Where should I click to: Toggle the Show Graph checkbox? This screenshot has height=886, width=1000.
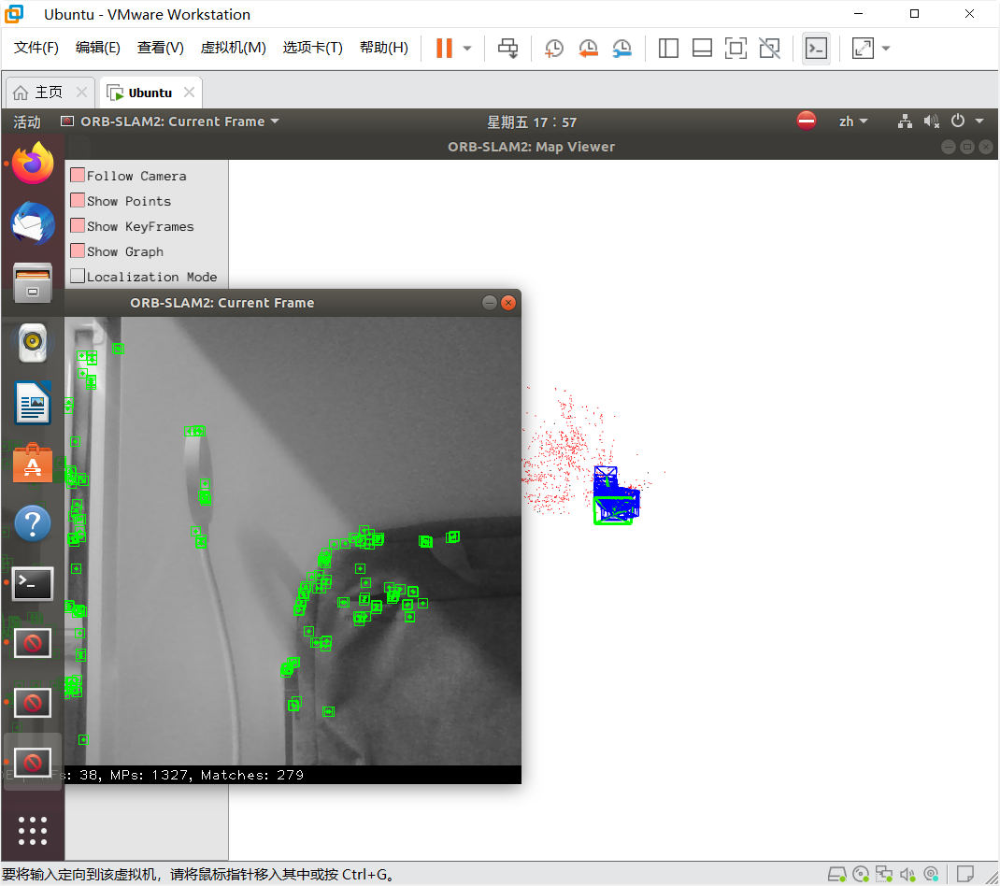pyautogui.click(x=78, y=250)
